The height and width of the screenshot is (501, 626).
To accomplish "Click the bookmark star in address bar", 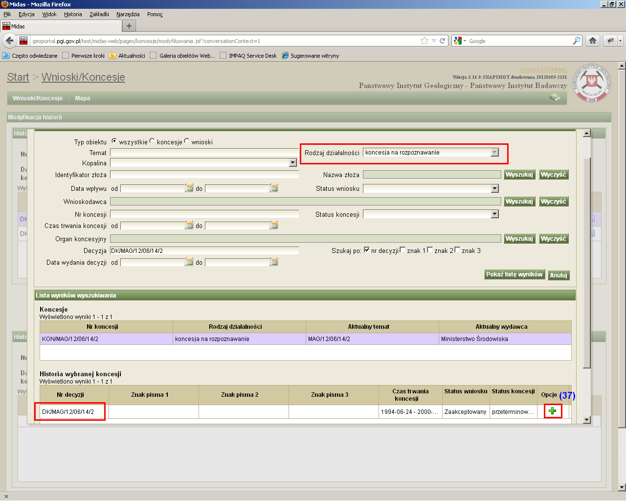I will [x=425, y=41].
